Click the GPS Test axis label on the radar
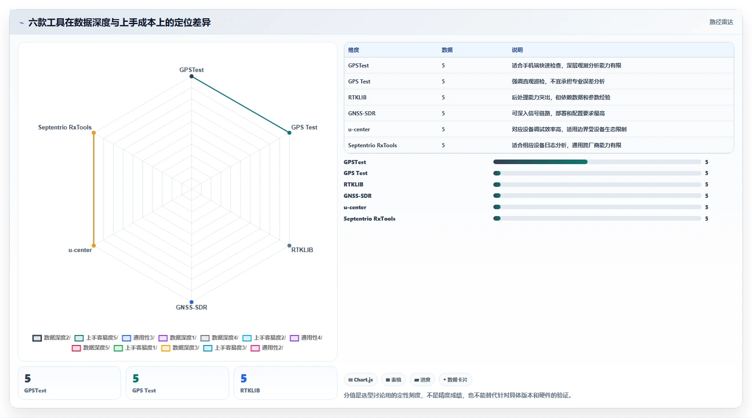This screenshot has width=752, height=418. click(x=304, y=127)
